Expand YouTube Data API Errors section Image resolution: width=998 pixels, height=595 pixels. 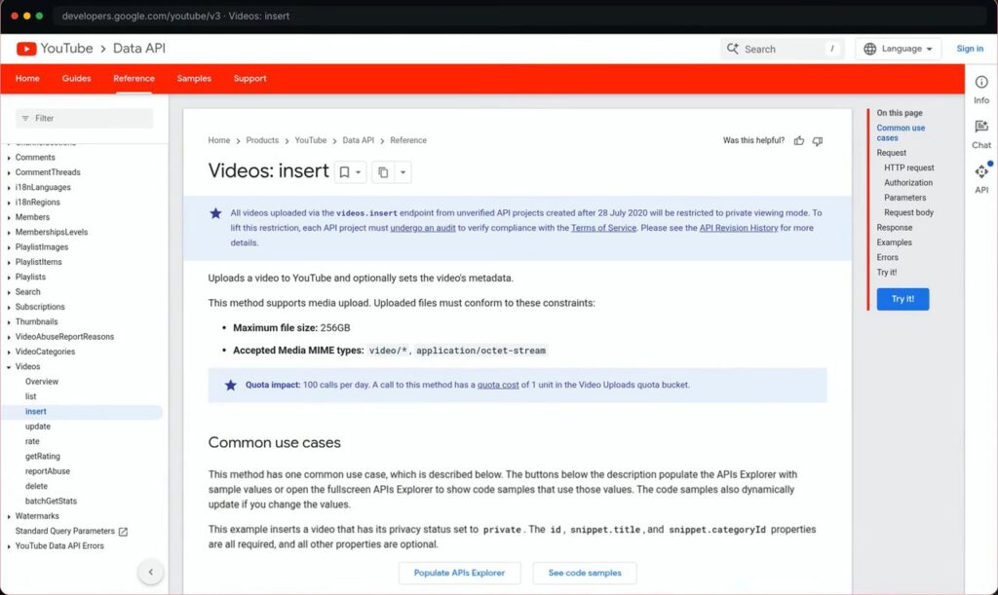tap(9, 546)
